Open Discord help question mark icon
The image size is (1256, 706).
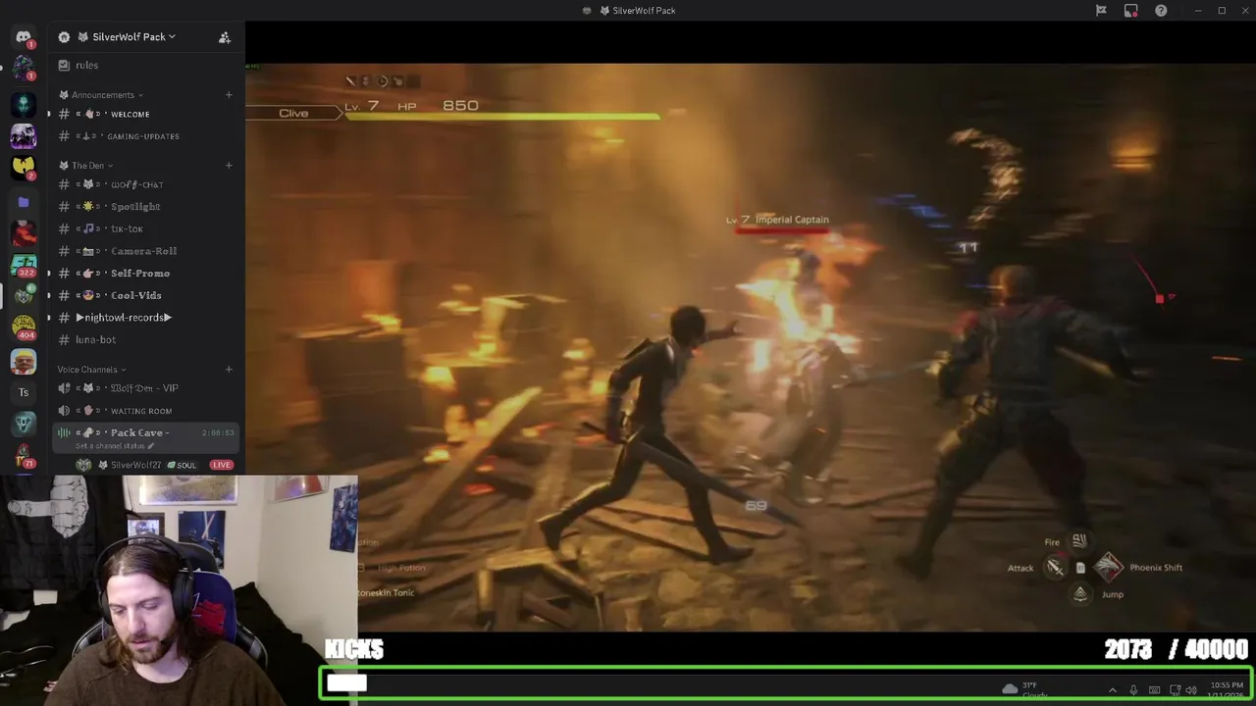tap(1161, 11)
